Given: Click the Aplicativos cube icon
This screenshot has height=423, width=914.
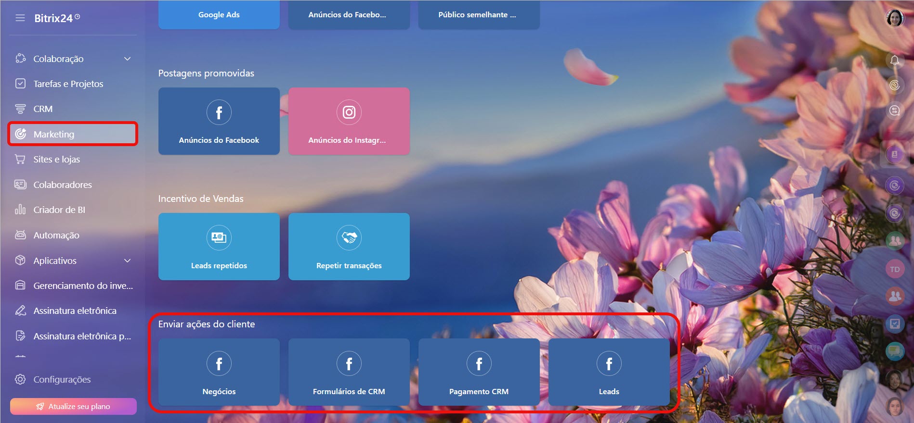Looking at the screenshot, I should 20,260.
